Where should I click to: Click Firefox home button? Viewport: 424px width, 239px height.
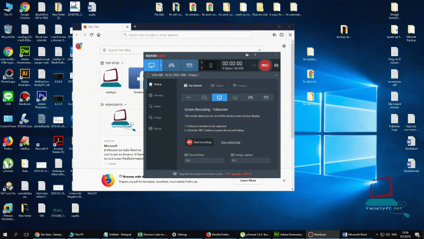tap(99, 35)
